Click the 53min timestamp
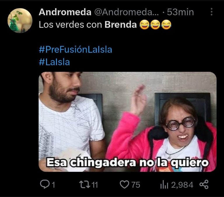The width and height of the screenshot is (224, 197). 180,12
